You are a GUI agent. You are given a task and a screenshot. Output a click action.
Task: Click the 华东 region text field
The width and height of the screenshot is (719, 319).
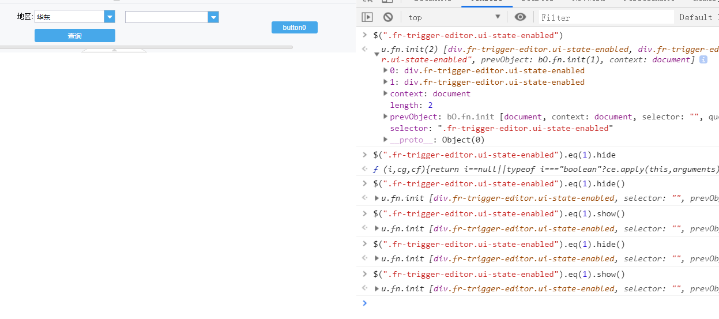click(69, 17)
